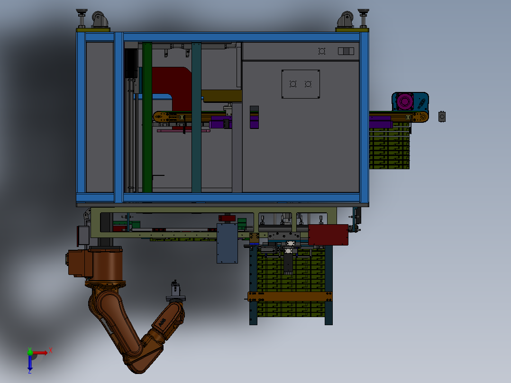This screenshot has width=511, height=383.
Task: Select the orange crossbar on tray rack
Action: tap(290, 296)
